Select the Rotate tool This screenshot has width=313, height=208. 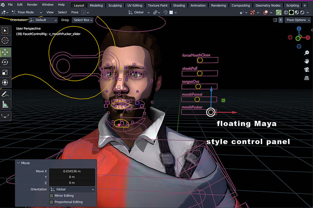click(5, 62)
